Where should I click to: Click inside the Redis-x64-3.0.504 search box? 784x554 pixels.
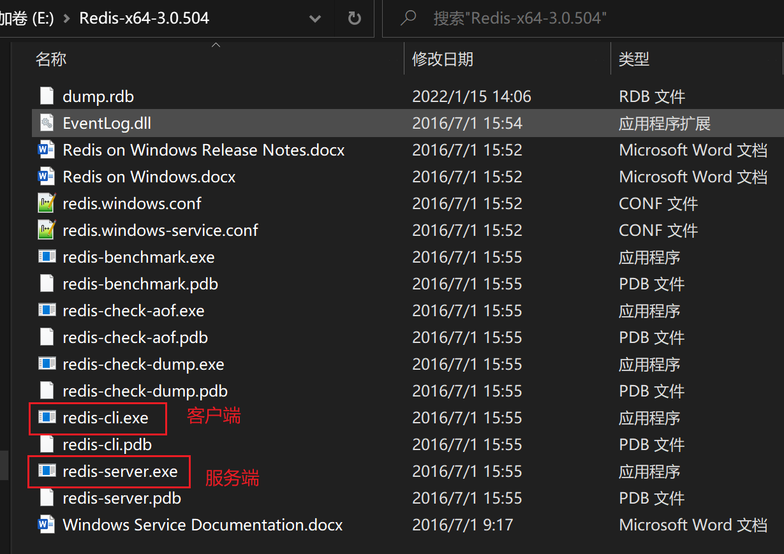574,18
